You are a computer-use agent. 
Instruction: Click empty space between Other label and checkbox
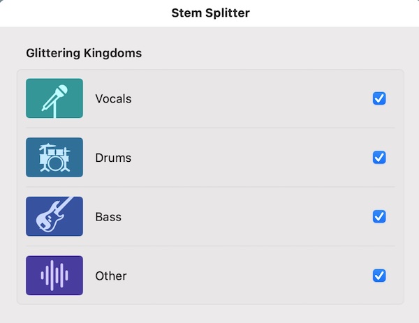point(249,276)
